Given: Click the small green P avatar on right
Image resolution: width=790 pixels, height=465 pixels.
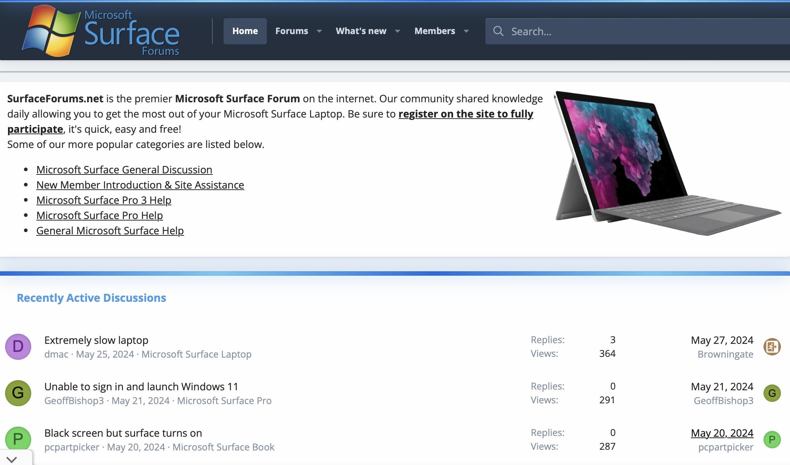Looking at the screenshot, I should click(x=772, y=440).
